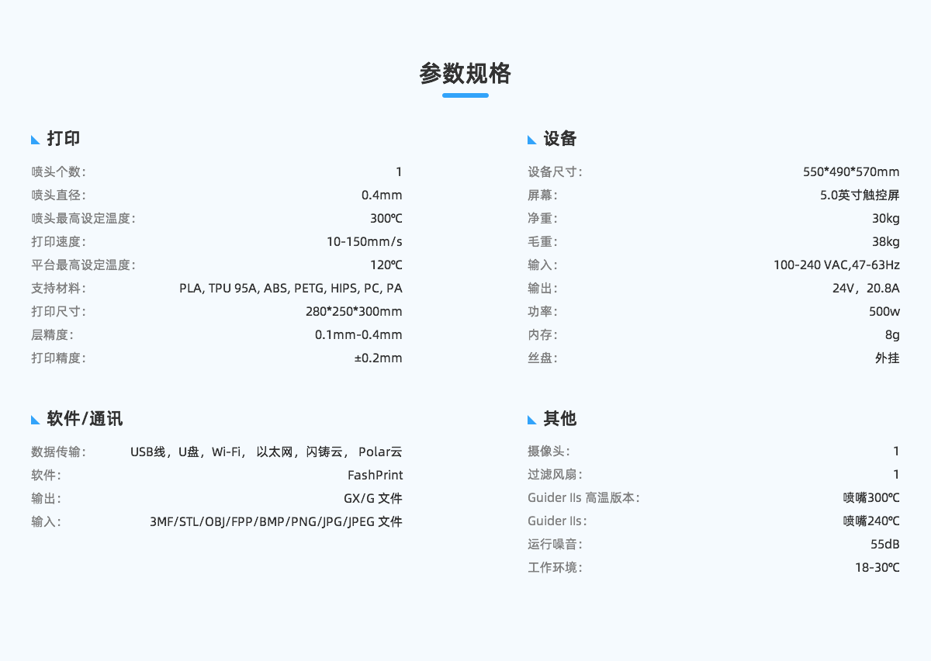The image size is (931, 661).
Task: Click the blue triangle icon beside 软件/通讯 heading
Action: pyautogui.click(x=36, y=420)
